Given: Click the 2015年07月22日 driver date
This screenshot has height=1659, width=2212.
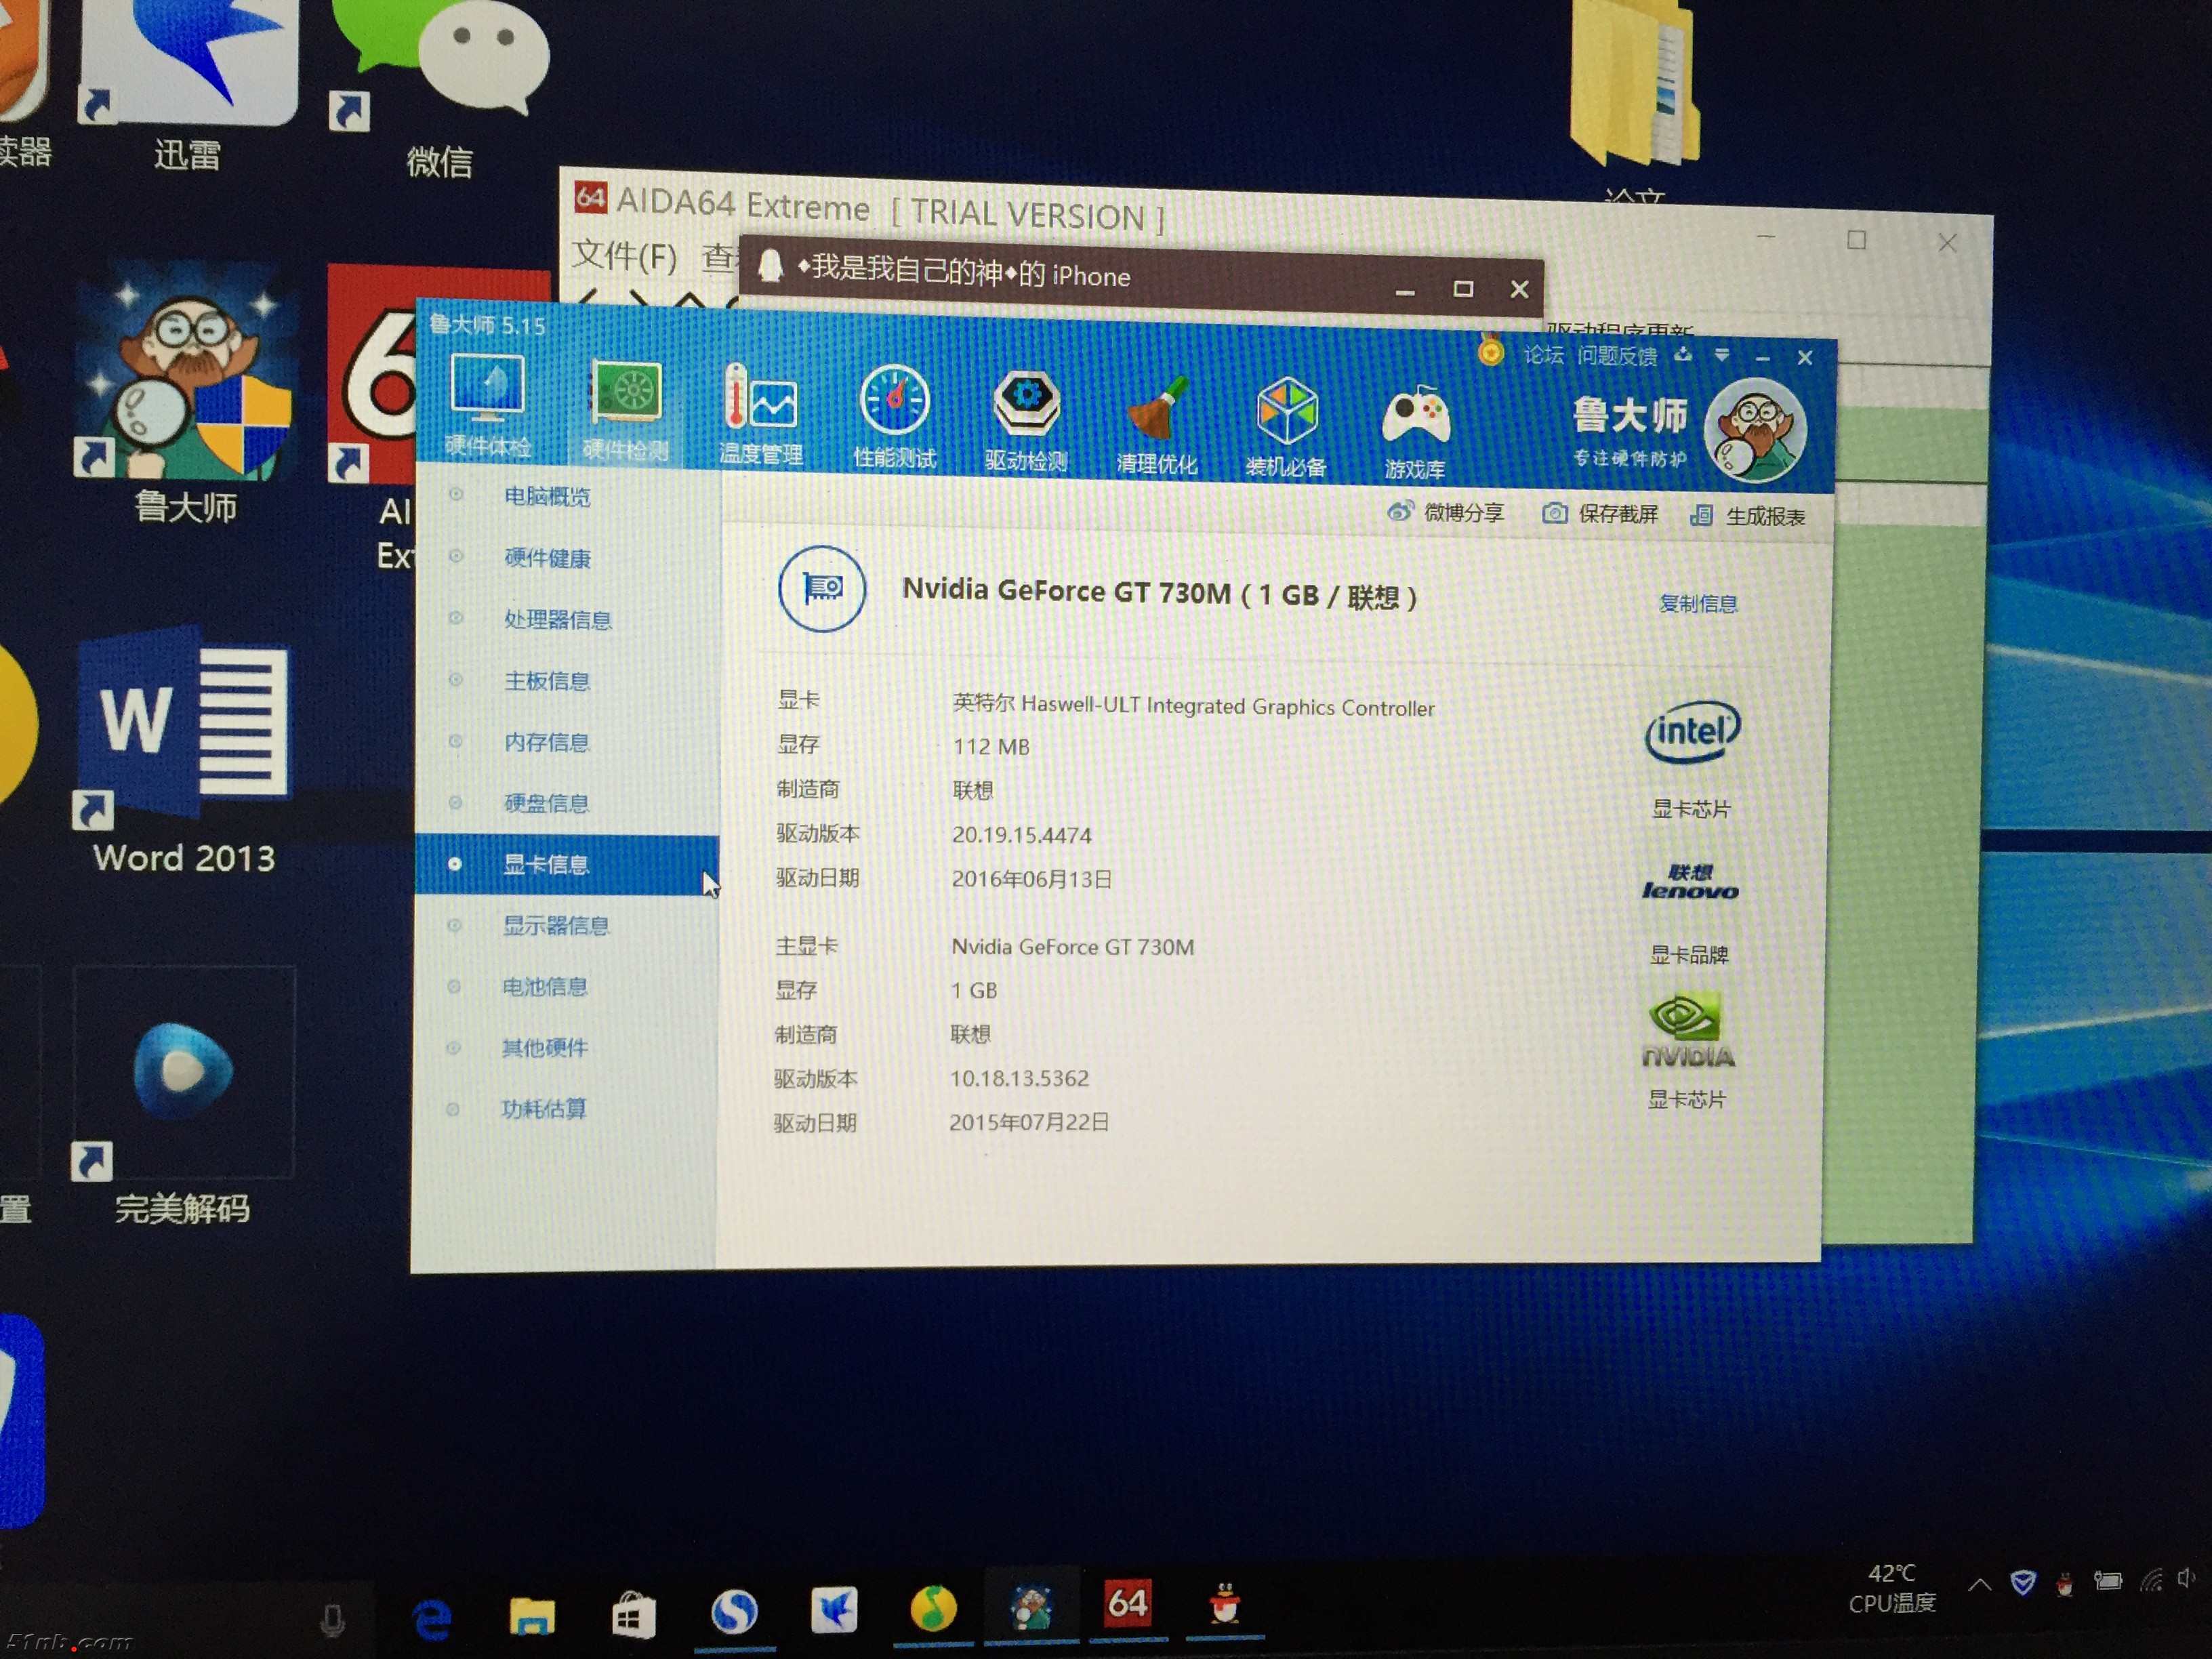Looking at the screenshot, I should click(x=1029, y=1122).
